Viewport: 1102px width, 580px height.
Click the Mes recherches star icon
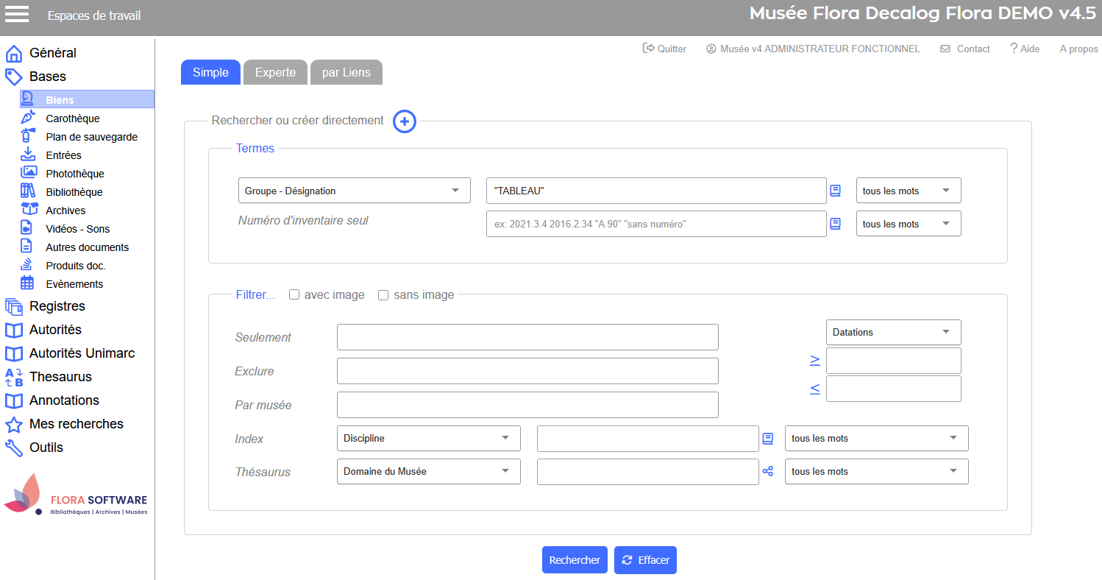[14, 425]
